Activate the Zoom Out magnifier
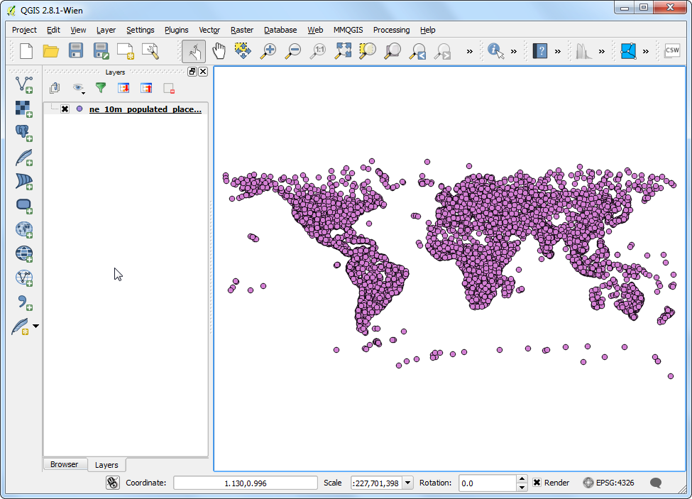The width and height of the screenshot is (692, 499). click(292, 51)
